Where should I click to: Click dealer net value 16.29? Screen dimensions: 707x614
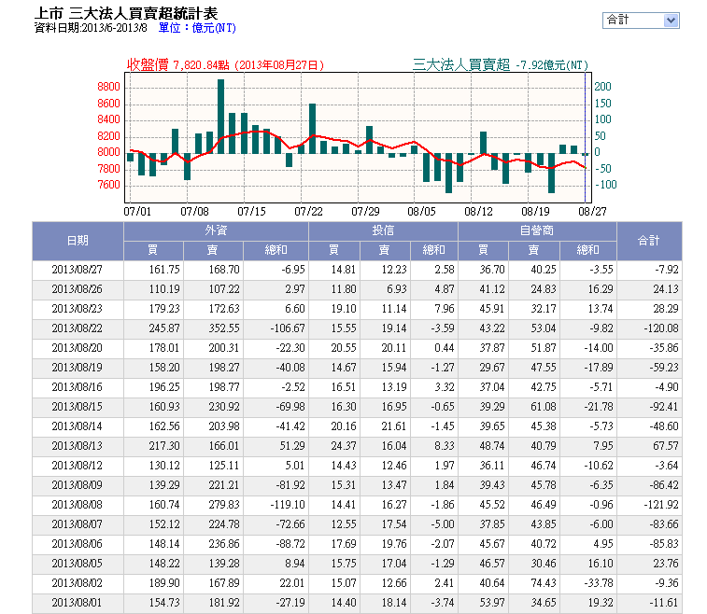pyautogui.click(x=601, y=289)
